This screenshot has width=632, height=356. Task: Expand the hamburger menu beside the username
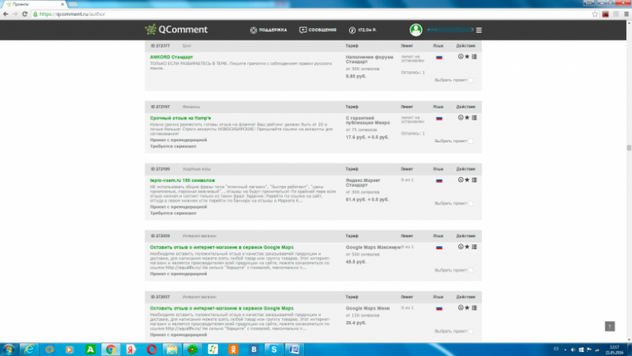(x=478, y=30)
